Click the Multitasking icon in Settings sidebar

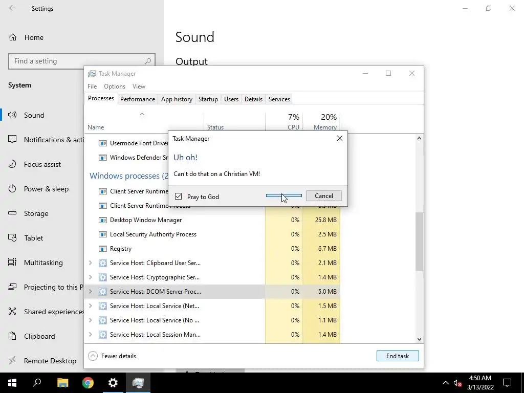tap(12, 263)
